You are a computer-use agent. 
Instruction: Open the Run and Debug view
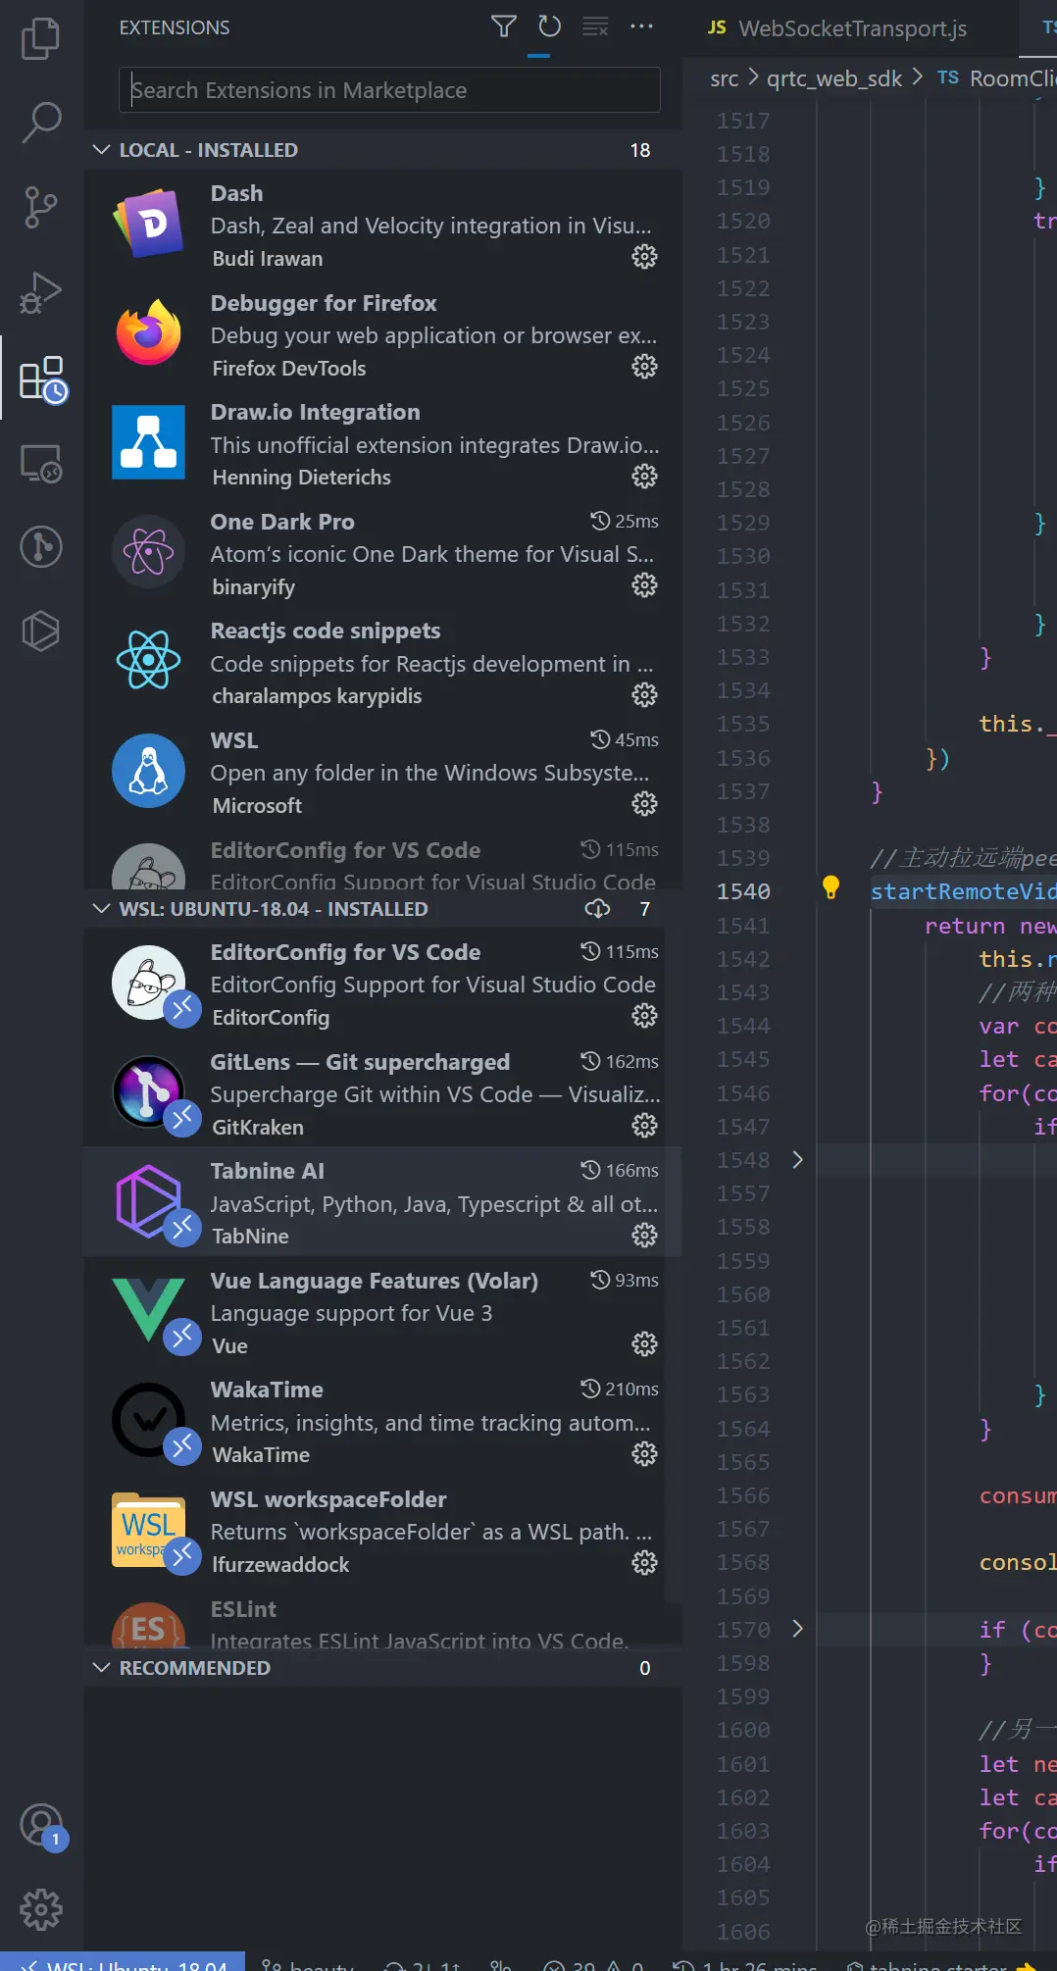click(x=40, y=292)
